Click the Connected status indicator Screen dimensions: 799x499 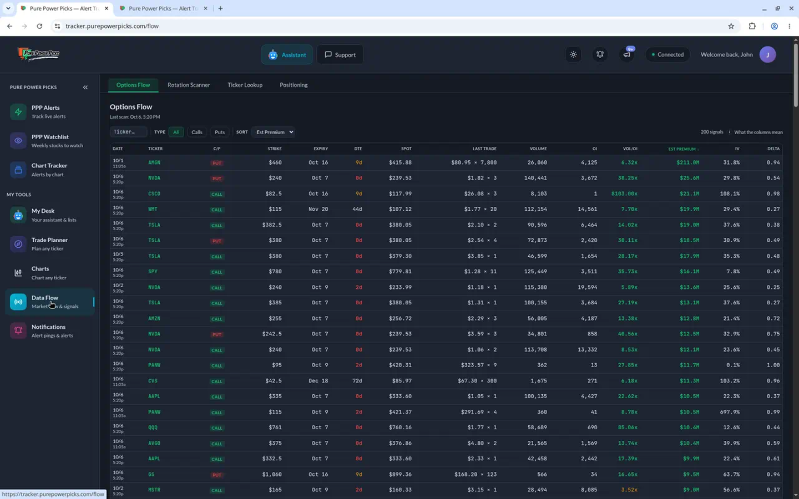coord(667,54)
